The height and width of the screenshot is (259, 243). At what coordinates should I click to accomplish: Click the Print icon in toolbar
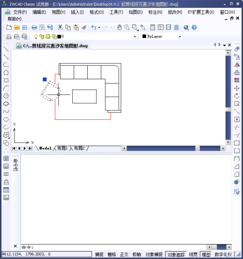[x=34, y=28]
